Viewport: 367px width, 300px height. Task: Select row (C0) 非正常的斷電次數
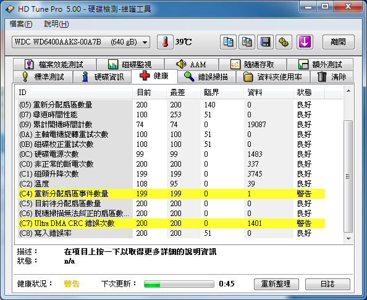click(171, 164)
